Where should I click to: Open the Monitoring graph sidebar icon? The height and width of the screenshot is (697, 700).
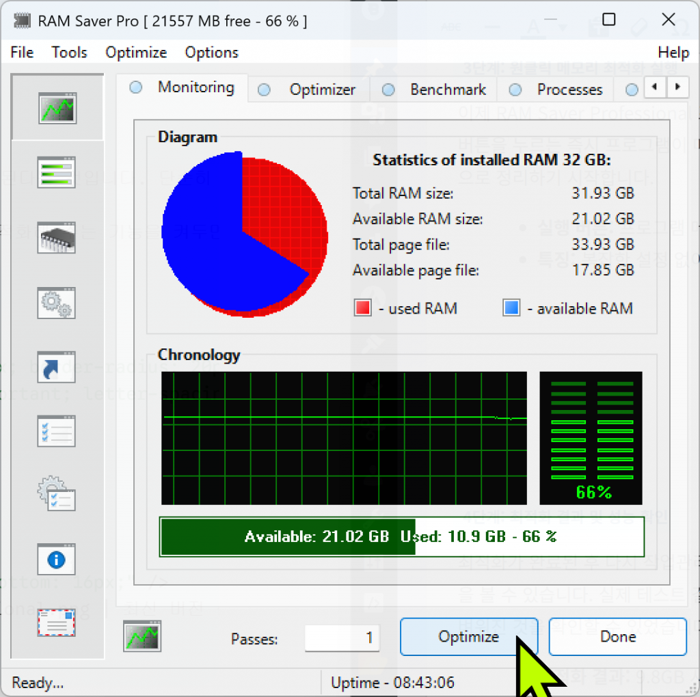(x=57, y=108)
